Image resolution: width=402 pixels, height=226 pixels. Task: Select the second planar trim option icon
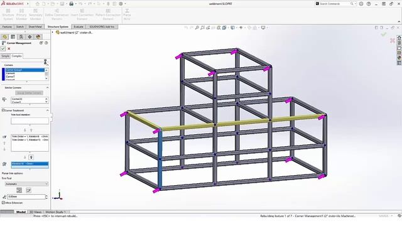pos(28,190)
